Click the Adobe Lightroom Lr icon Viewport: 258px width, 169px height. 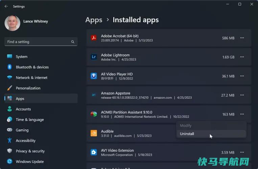[x=94, y=57]
